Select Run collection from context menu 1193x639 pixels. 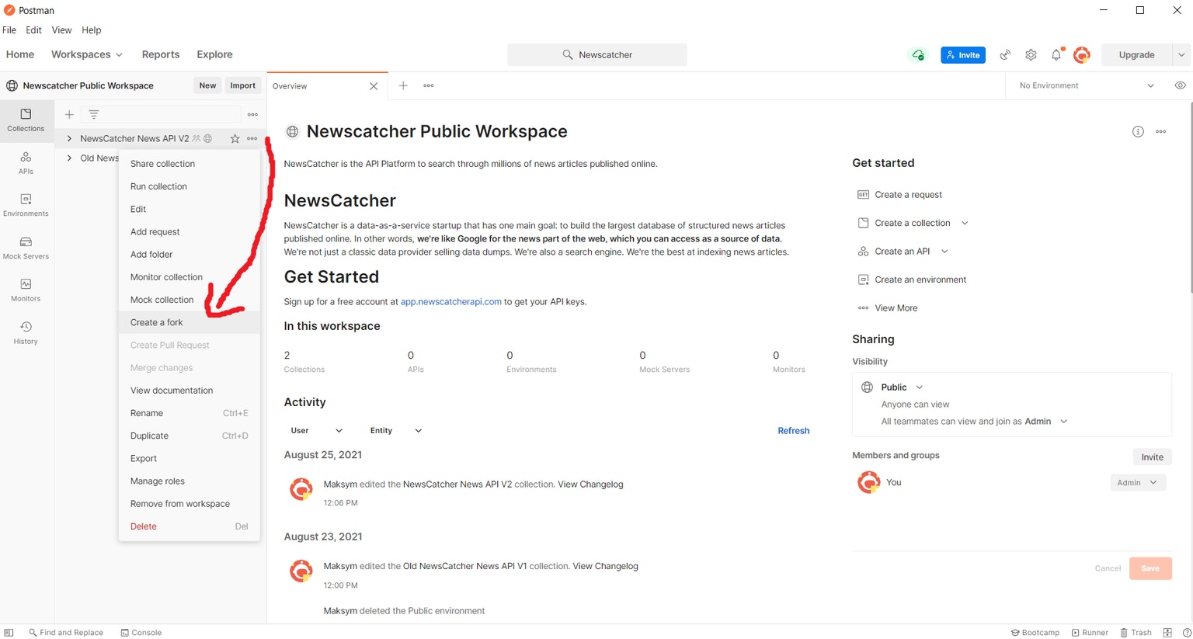point(189,186)
